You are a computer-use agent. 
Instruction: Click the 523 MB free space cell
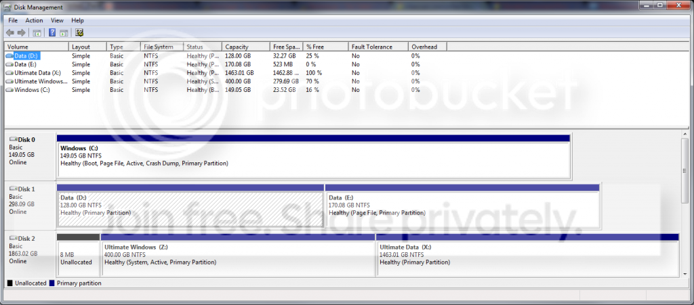click(x=283, y=64)
